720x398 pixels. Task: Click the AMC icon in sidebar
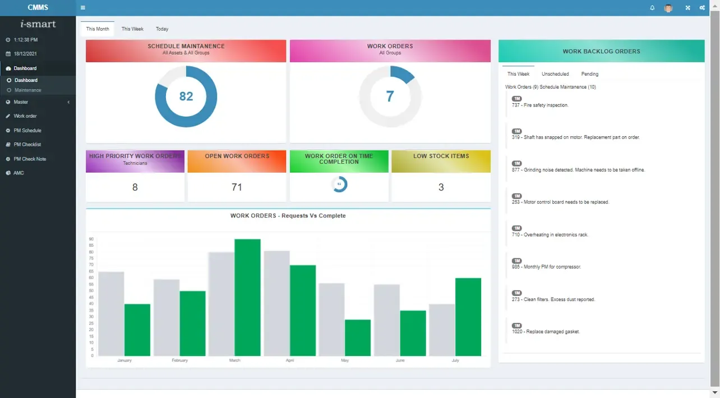click(x=8, y=173)
